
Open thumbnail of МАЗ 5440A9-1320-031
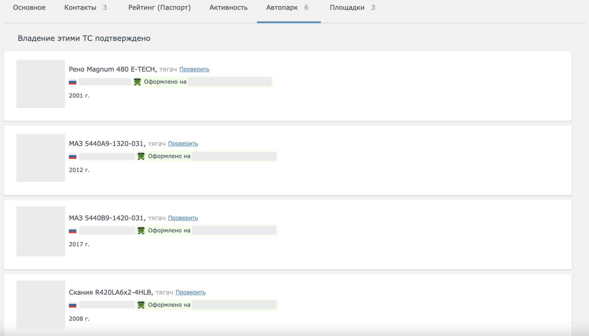pyautogui.click(x=41, y=158)
